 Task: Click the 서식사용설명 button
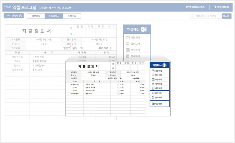[x=14, y=16]
